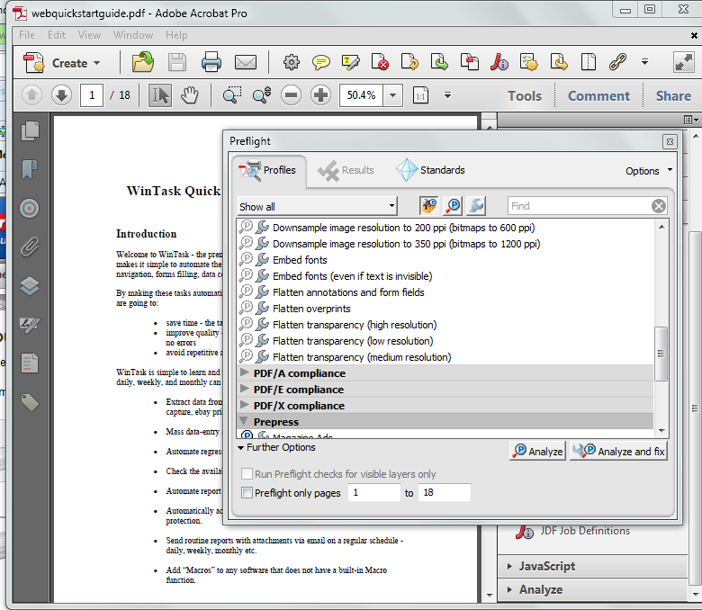Screen dimensions: 702x610
Task: Select single fixups wrench icon
Action: point(476,206)
